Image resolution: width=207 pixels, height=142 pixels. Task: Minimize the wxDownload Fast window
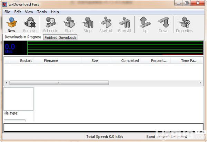click(179, 3)
